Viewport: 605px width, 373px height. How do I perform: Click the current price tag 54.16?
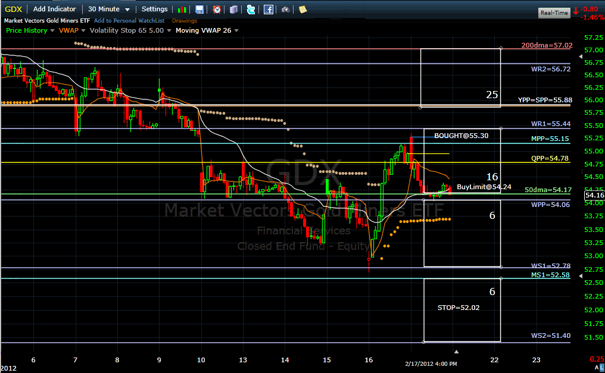pyautogui.click(x=595, y=195)
